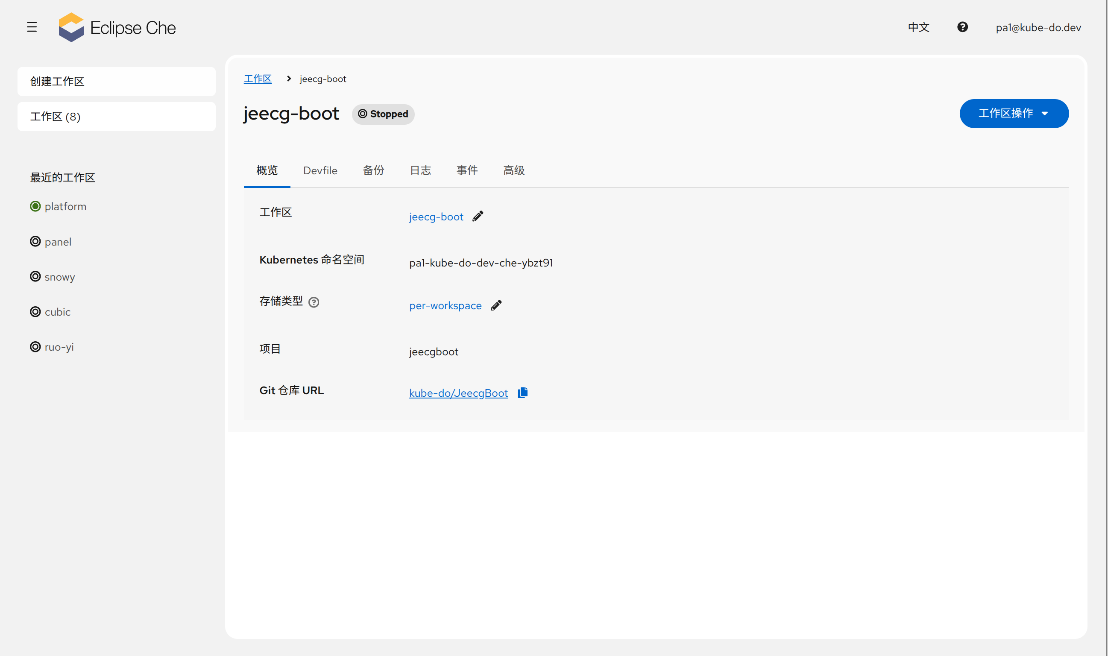The width and height of the screenshot is (1108, 656).
Task: Open the pa1@kube-do.dev user menu
Action: tap(1038, 27)
